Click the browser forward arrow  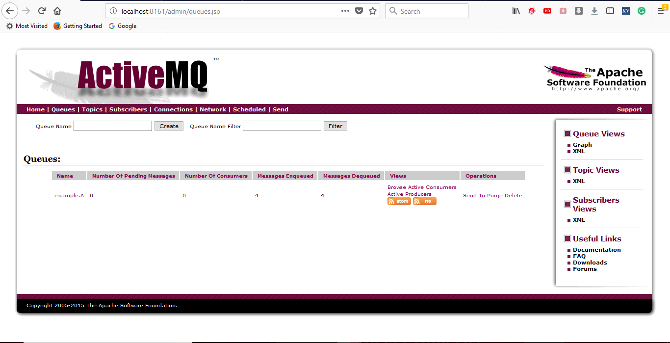click(26, 11)
